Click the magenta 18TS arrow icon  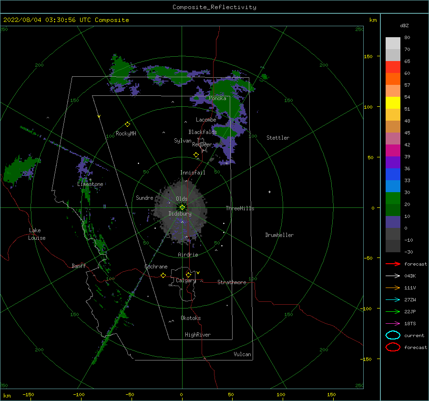click(x=393, y=324)
